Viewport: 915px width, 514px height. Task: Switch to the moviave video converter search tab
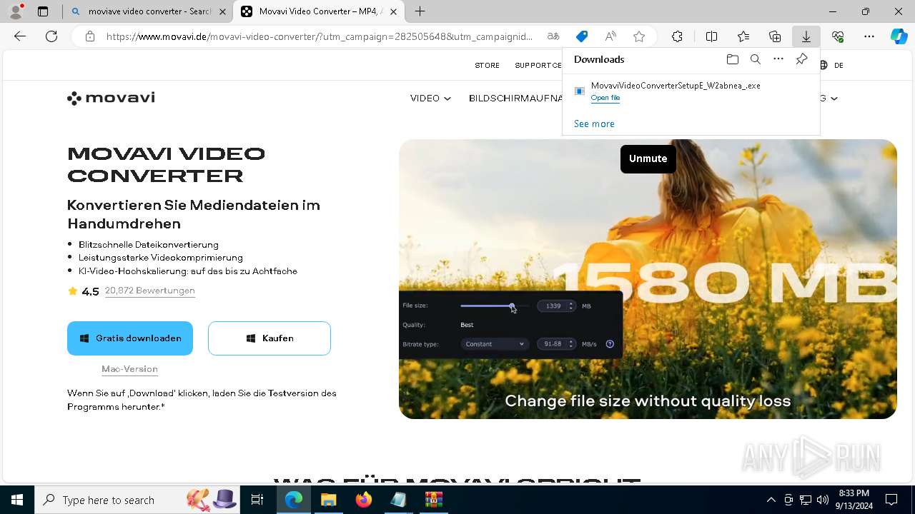pyautogui.click(x=149, y=11)
